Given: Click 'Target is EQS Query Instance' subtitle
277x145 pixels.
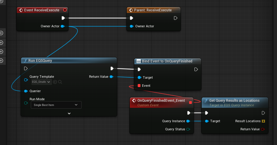Looking at the screenshot, I should point(232,105).
